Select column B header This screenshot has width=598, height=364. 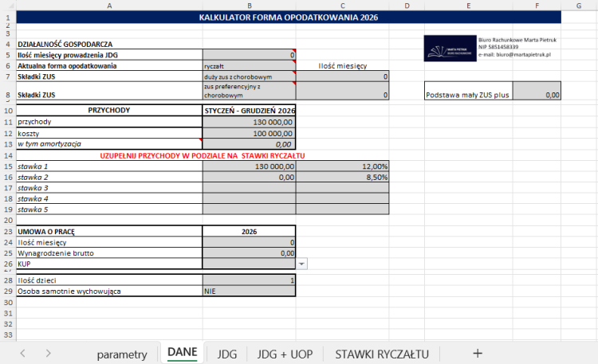point(249,6)
